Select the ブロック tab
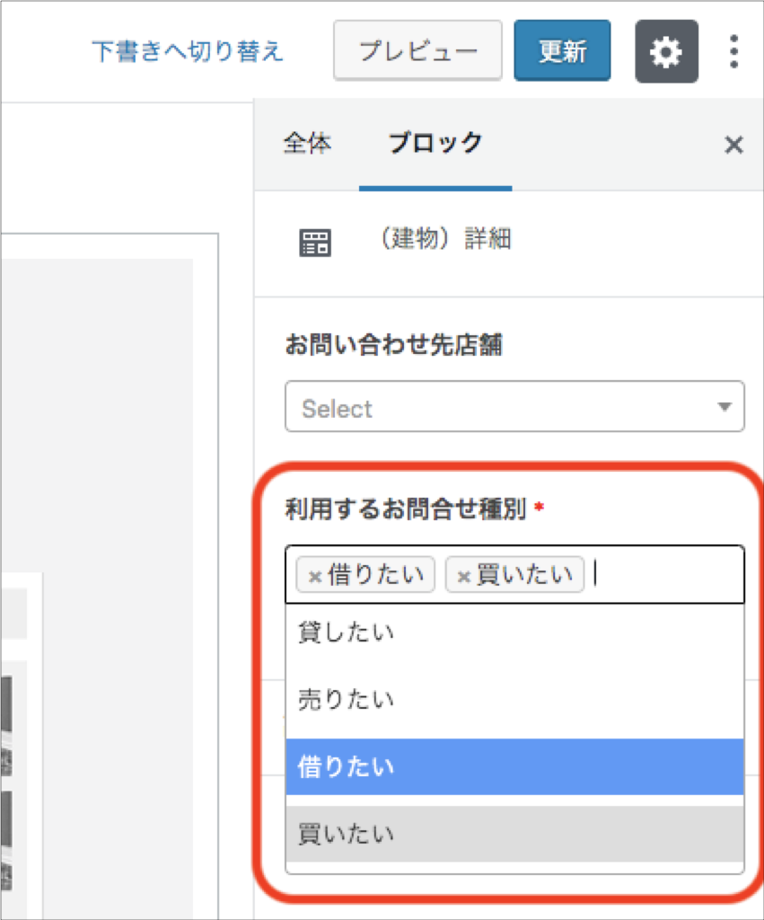The width and height of the screenshot is (764, 920). pyautogui.click(x=435, y=144)
